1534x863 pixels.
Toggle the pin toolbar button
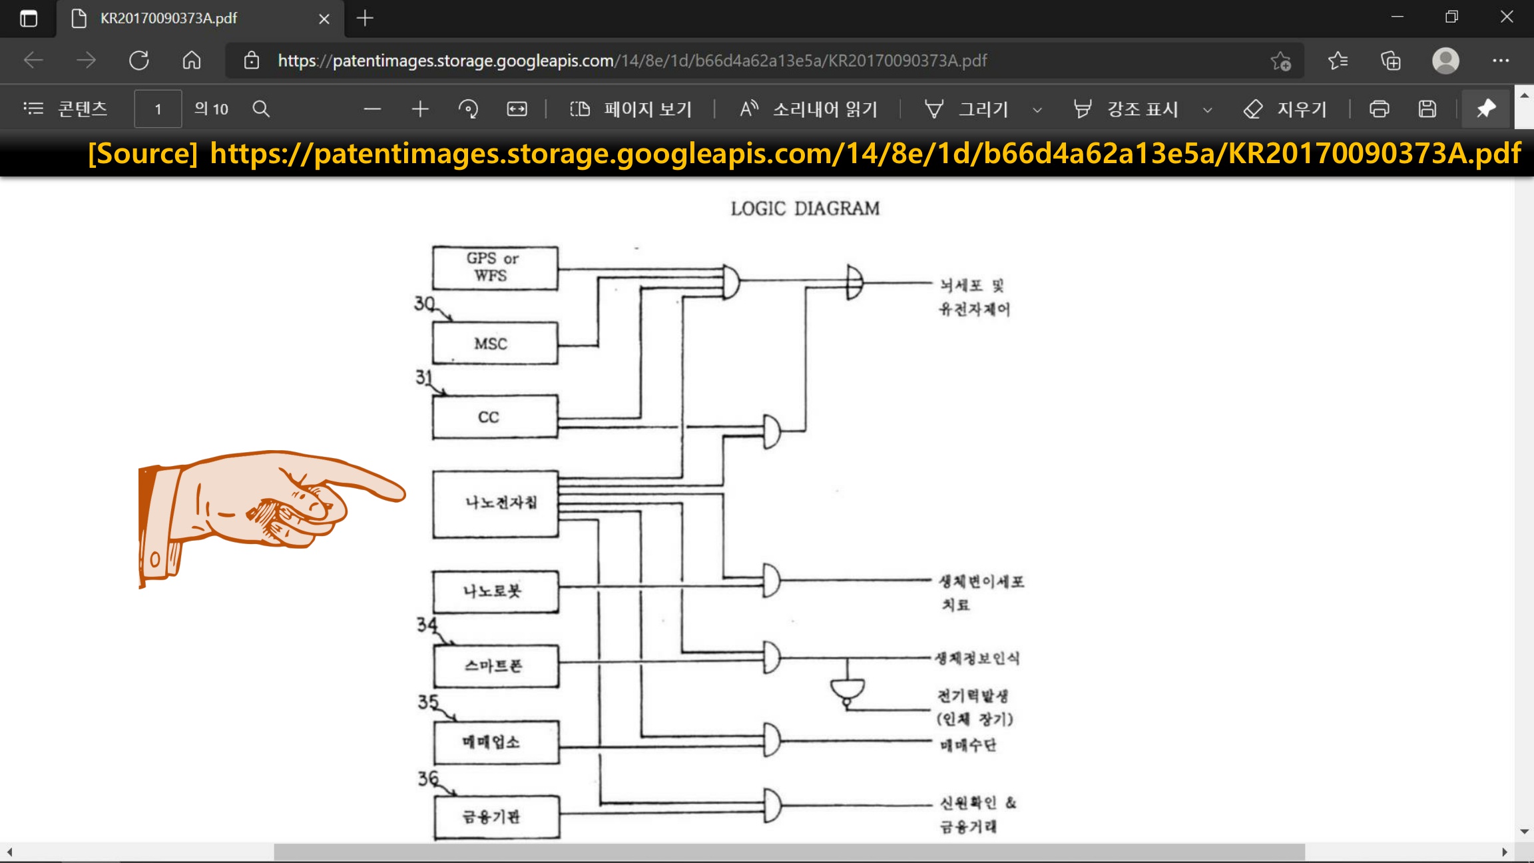click(x=1486, y=109)
